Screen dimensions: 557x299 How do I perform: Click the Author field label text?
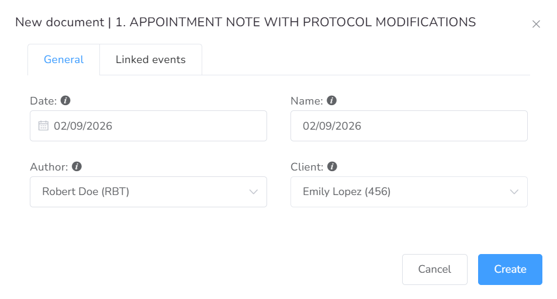click(x=49, y=167)
